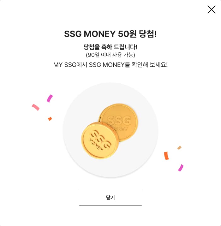Click the 'MONEY' engraving on the front coin
The width and height of the screenshot is (221, 226).
coord(96,145)
